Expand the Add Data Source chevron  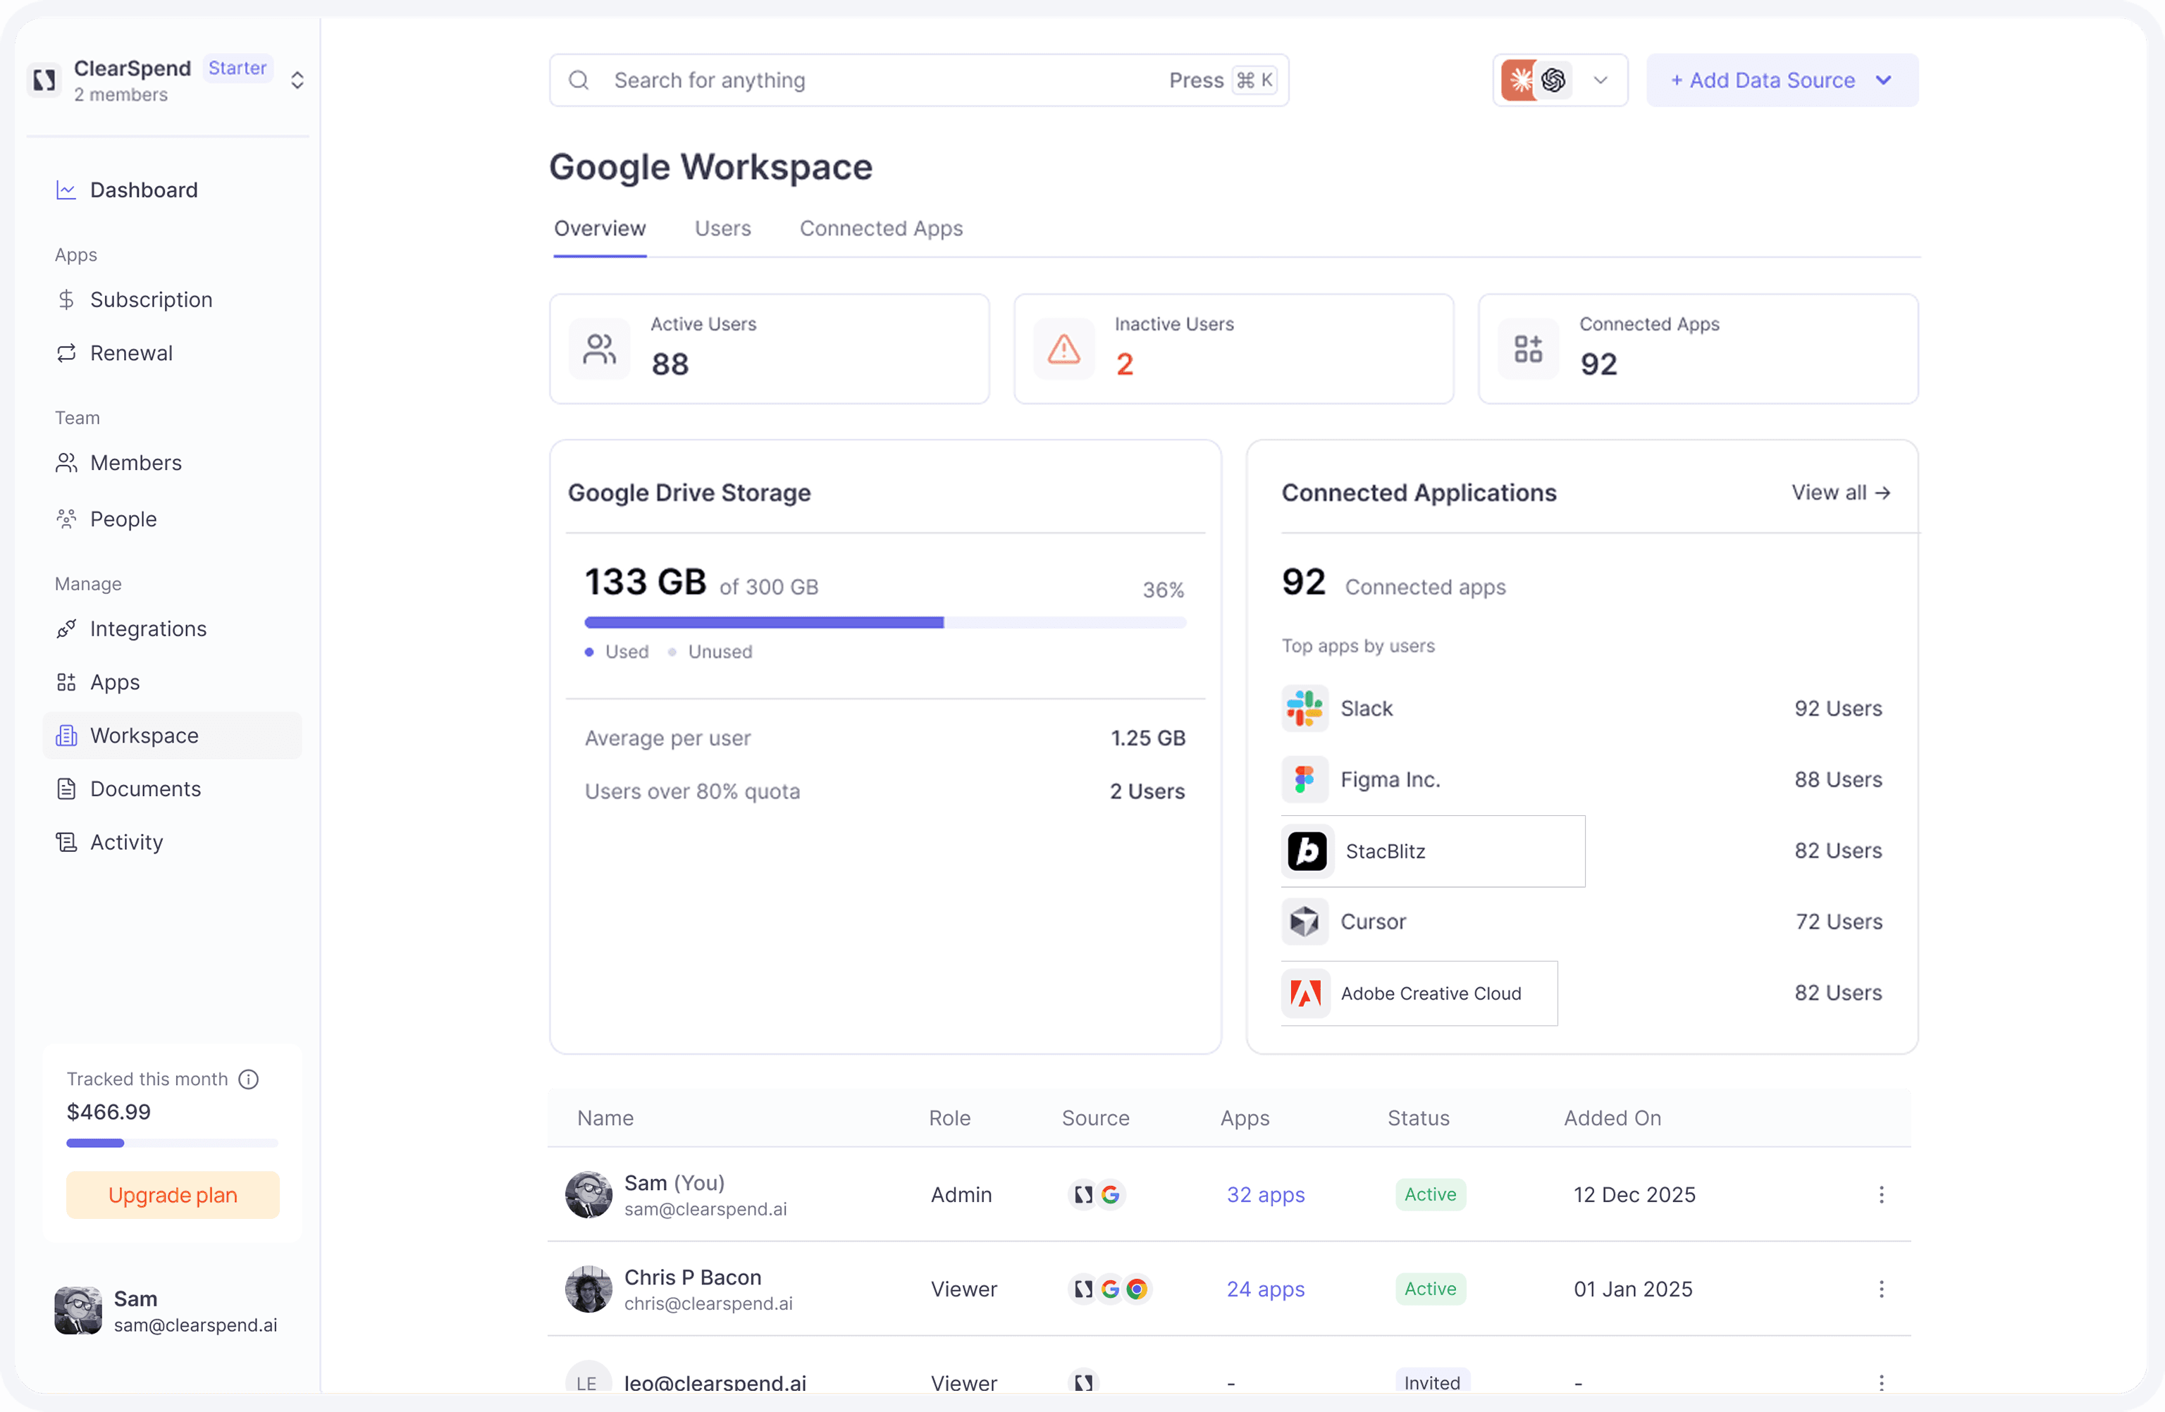point(1884,80)
